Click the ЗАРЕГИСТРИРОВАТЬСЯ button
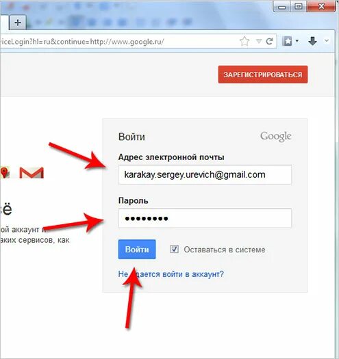 pos(263,75)
